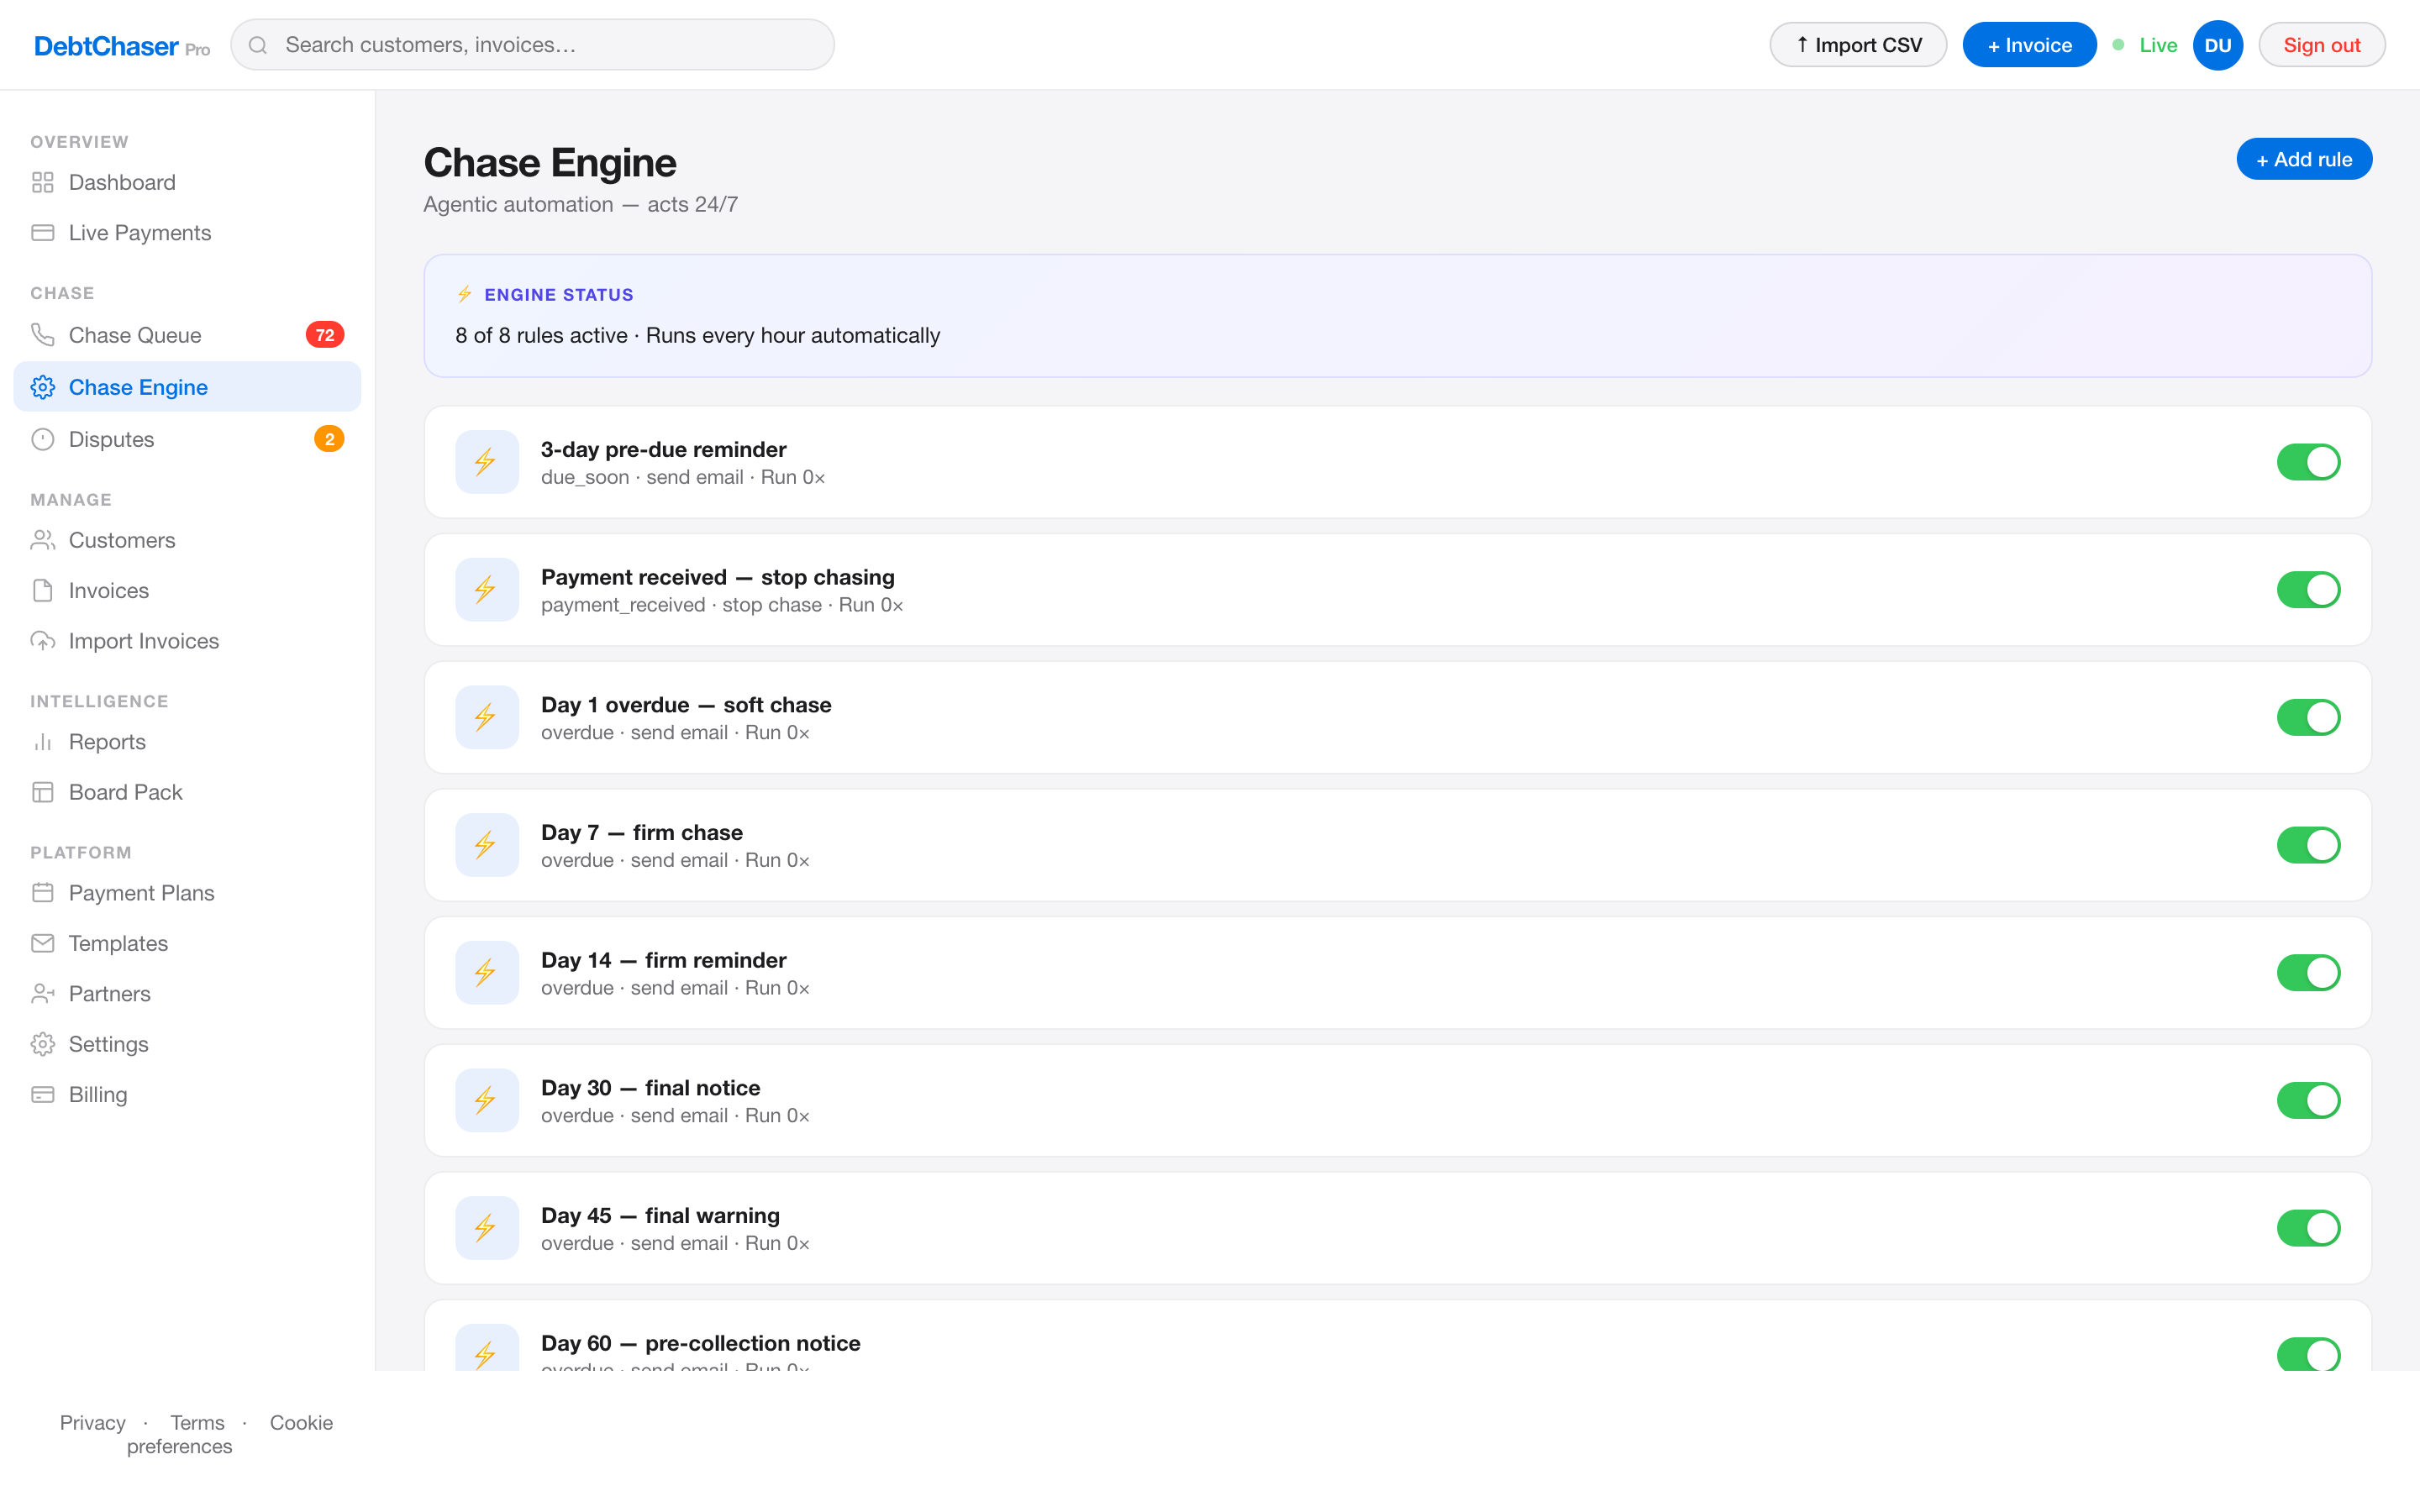Viewport: 2420px width, 1512px height.
Task: Open the Terms link in footer
Action: [x=197, y=1422]
